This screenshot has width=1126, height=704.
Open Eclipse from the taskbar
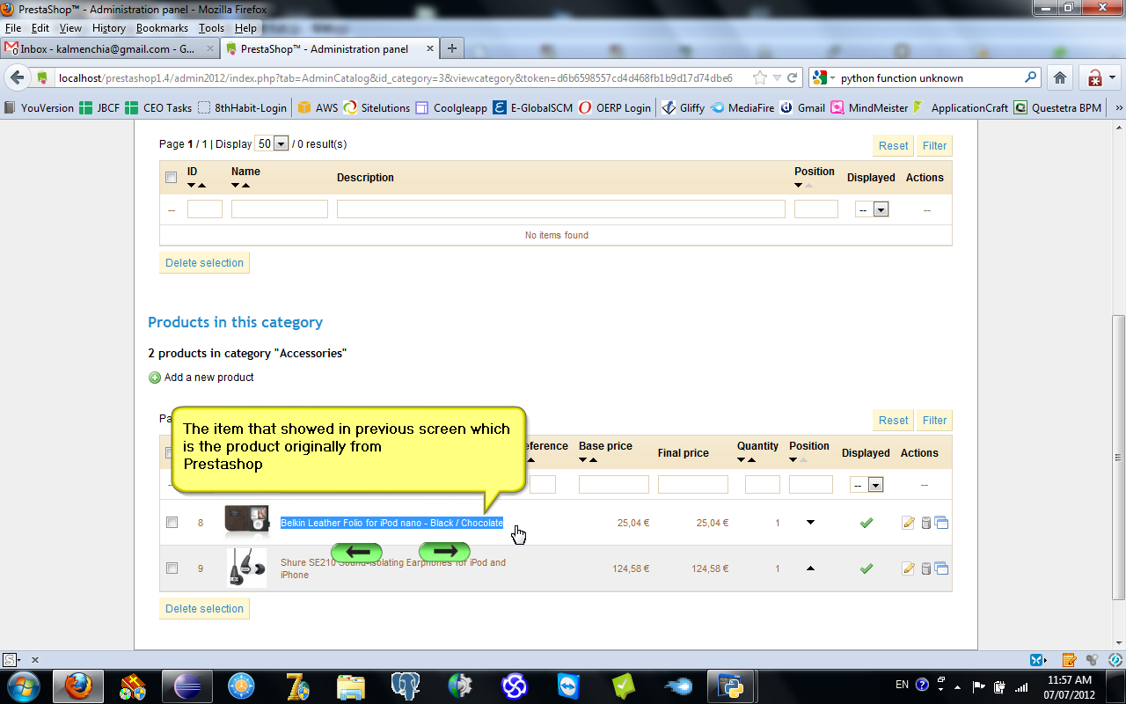tap(188, 686)
